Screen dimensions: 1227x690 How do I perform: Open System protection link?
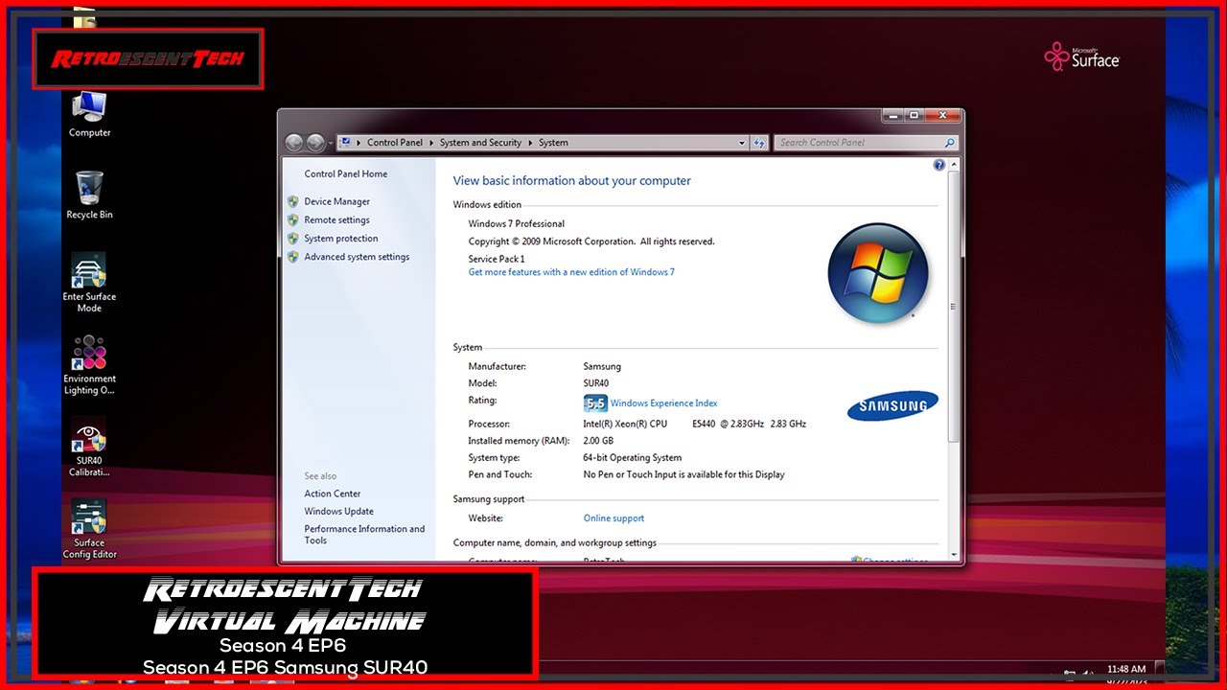[x=341, y=239]
